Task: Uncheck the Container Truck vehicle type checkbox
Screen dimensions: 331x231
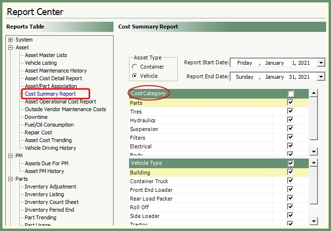Action: 290,181
